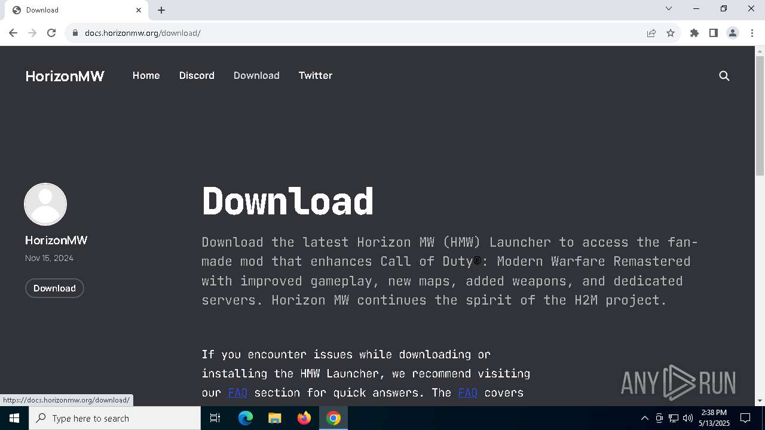This screenshot has width=765, height=430.
Task: Bookmark this page with star icon
Action: click(x=671, y=33)
